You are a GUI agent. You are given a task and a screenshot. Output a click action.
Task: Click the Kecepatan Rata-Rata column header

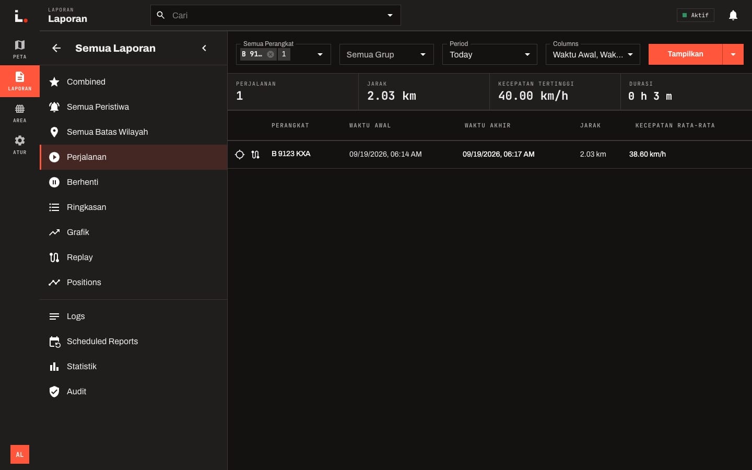point(675,125)
